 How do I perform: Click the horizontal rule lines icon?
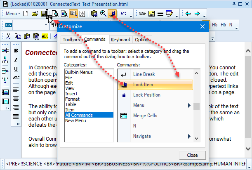click(x=160, y=14)
